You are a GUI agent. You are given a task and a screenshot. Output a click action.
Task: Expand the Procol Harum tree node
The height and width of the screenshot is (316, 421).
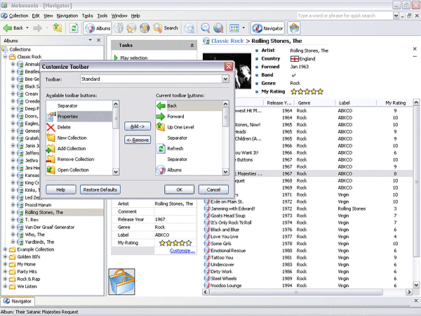pos(13,204)
